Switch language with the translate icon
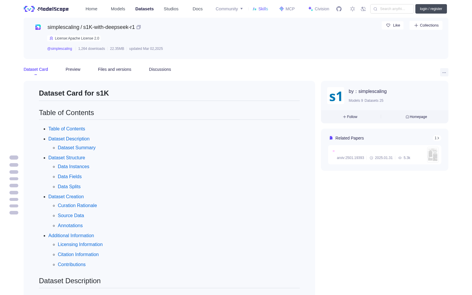 (x=363, y=9)
